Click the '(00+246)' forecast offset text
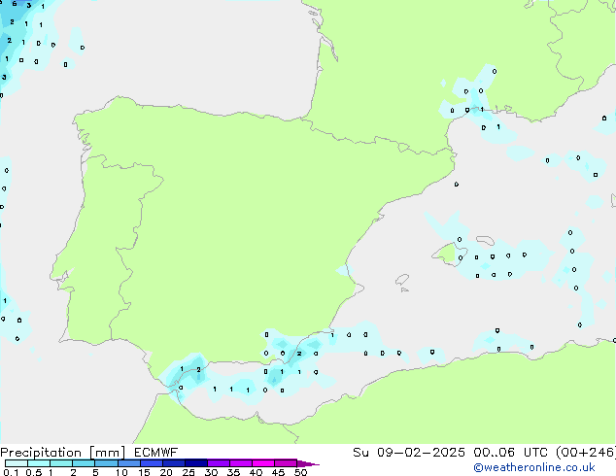 [586, 453]
